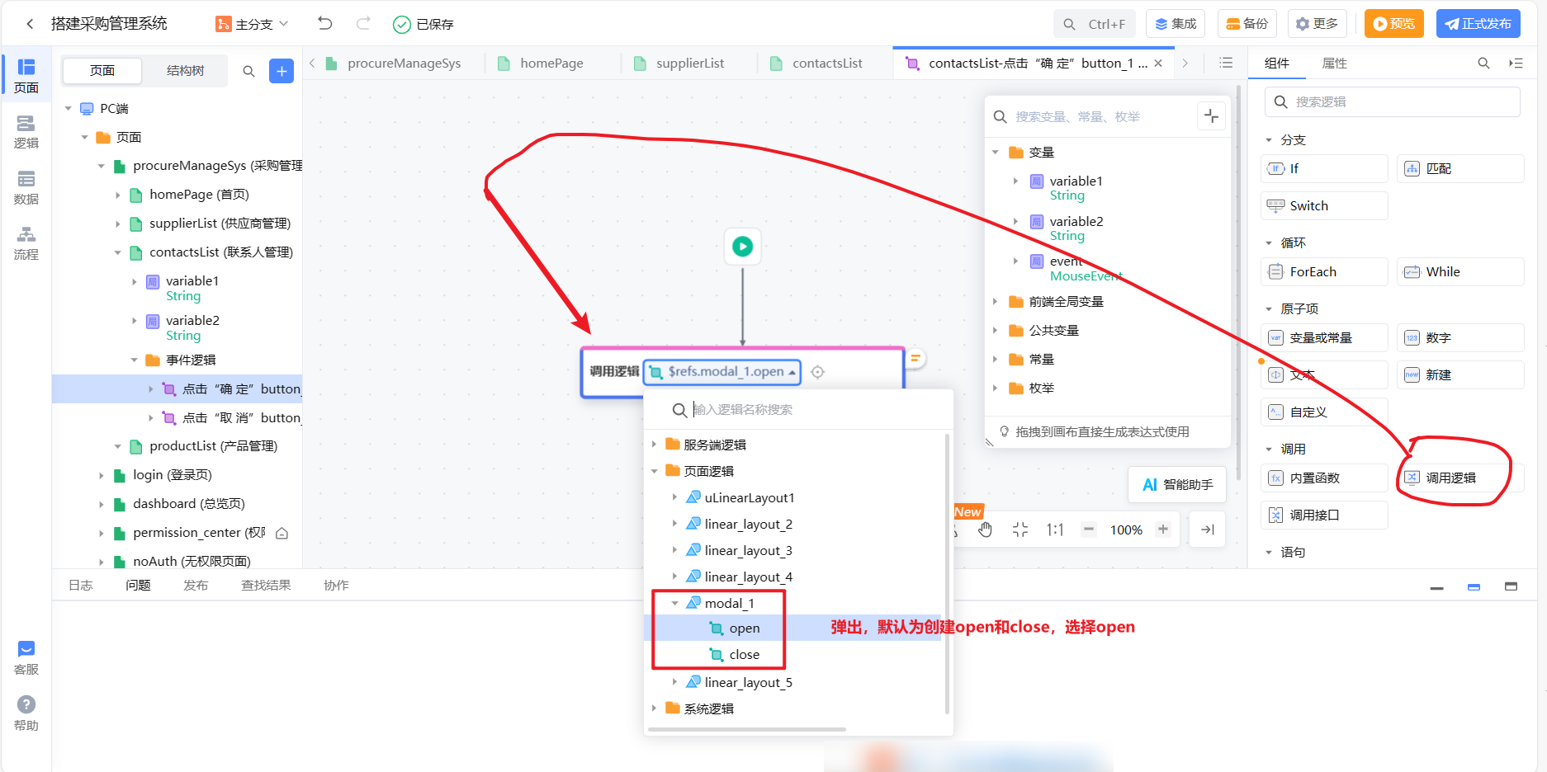Collapse contactsList (联系人管理) node

pos(118,253)
